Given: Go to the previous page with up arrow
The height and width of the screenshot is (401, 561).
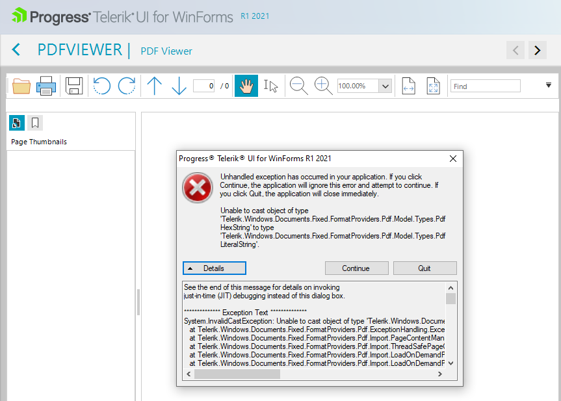Looking at the screenshot, I should pyautogui.click(x=155, y=86).
